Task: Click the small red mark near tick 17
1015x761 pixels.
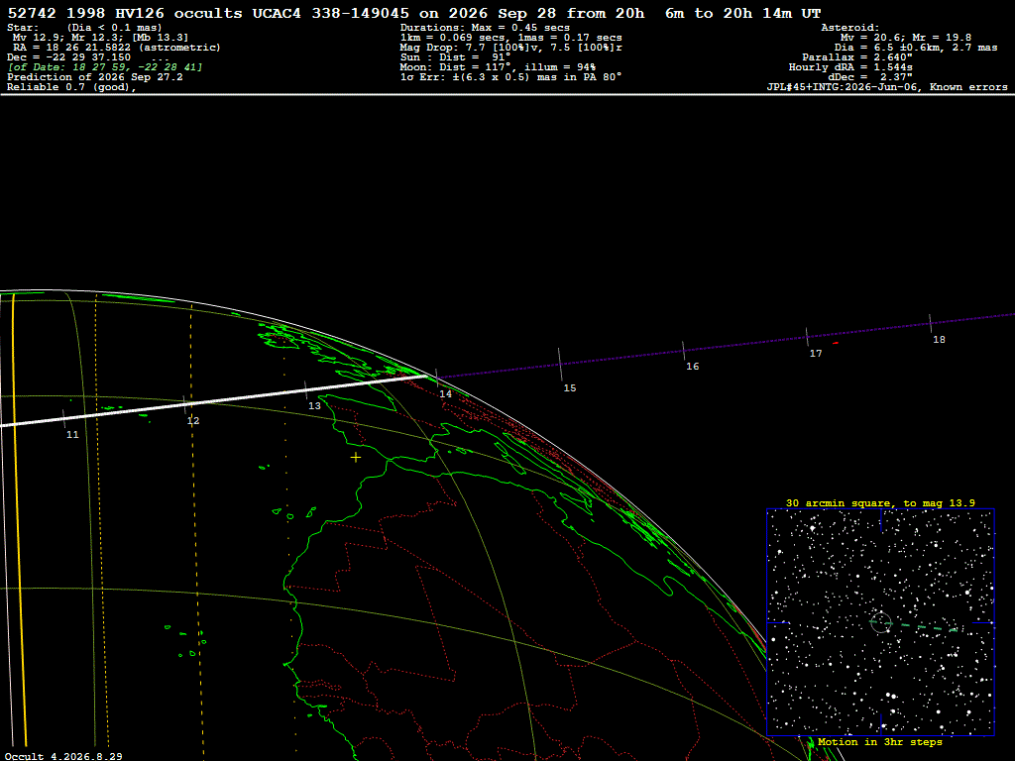Action: point(836,343)
